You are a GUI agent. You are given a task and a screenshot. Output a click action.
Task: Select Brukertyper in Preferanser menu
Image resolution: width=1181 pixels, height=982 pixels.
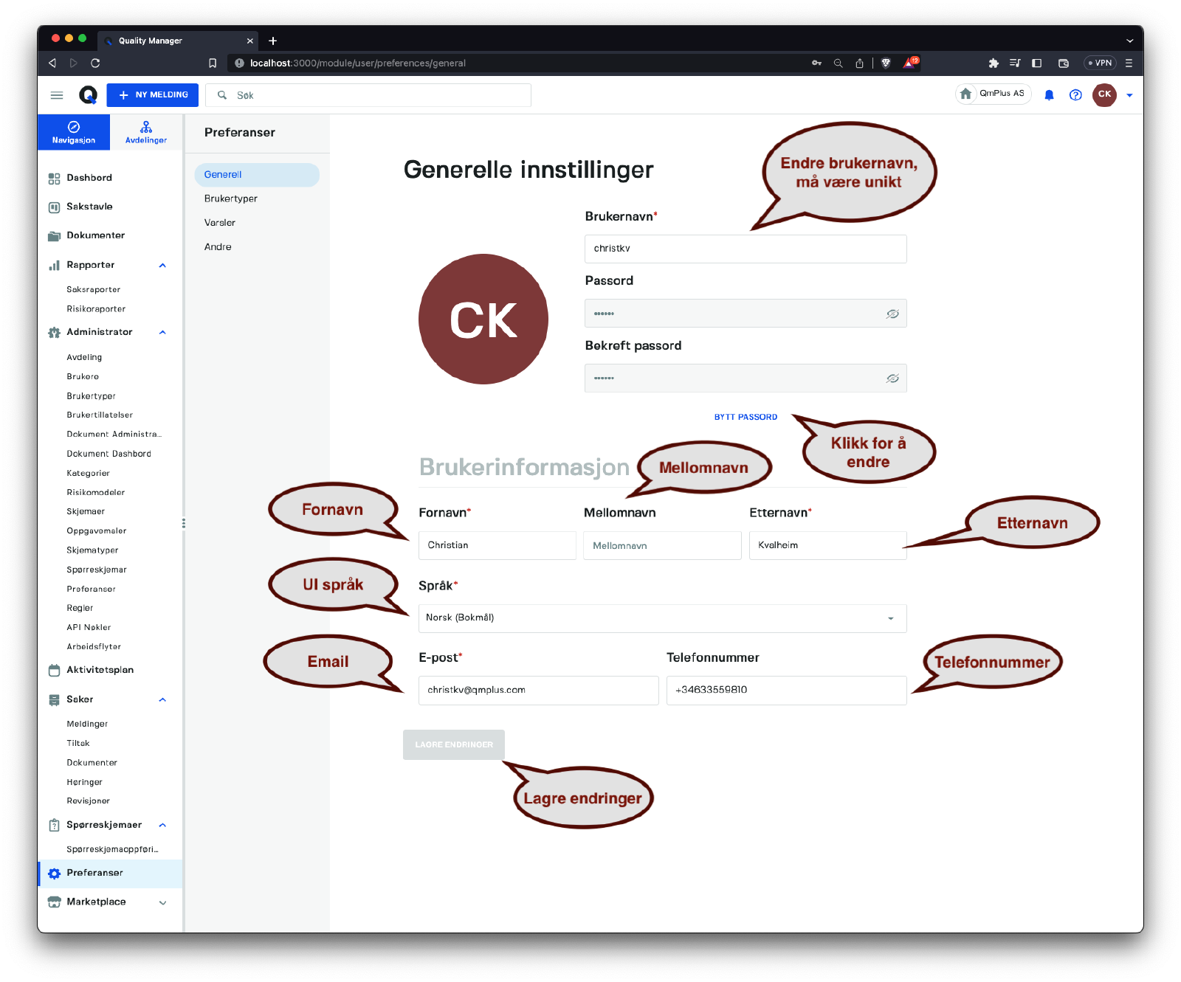231,199
